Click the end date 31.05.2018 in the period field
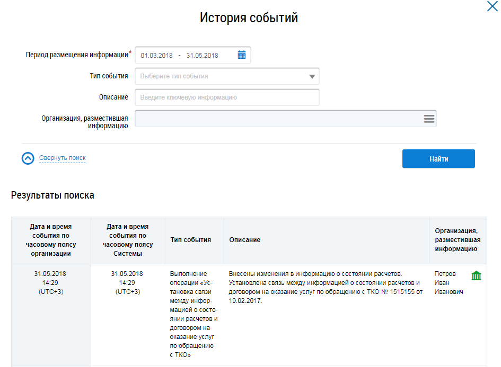 pyautogui.click(x=202, y=55)
